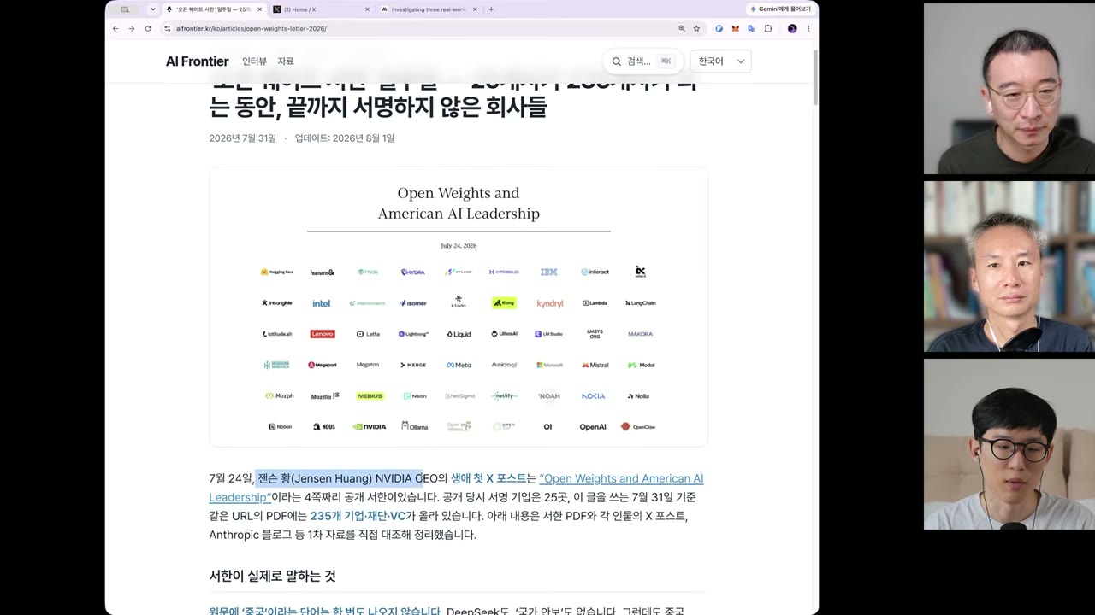Go back to the previous page
The image size is (1095, 615).
point(115,28)
